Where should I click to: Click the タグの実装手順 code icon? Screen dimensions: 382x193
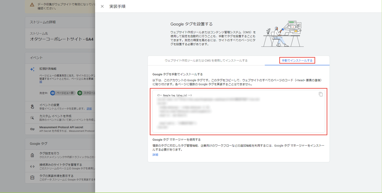pyautogui.click(x=32, y=178)
